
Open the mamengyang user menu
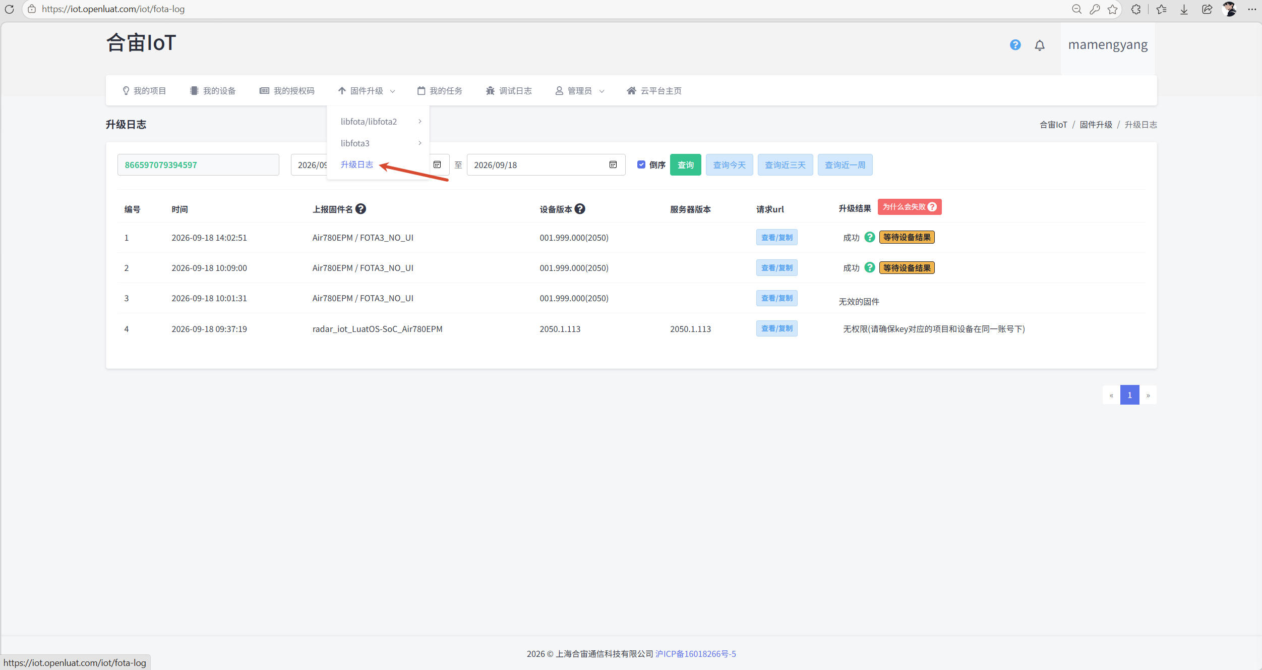(x=1108, y=45)
